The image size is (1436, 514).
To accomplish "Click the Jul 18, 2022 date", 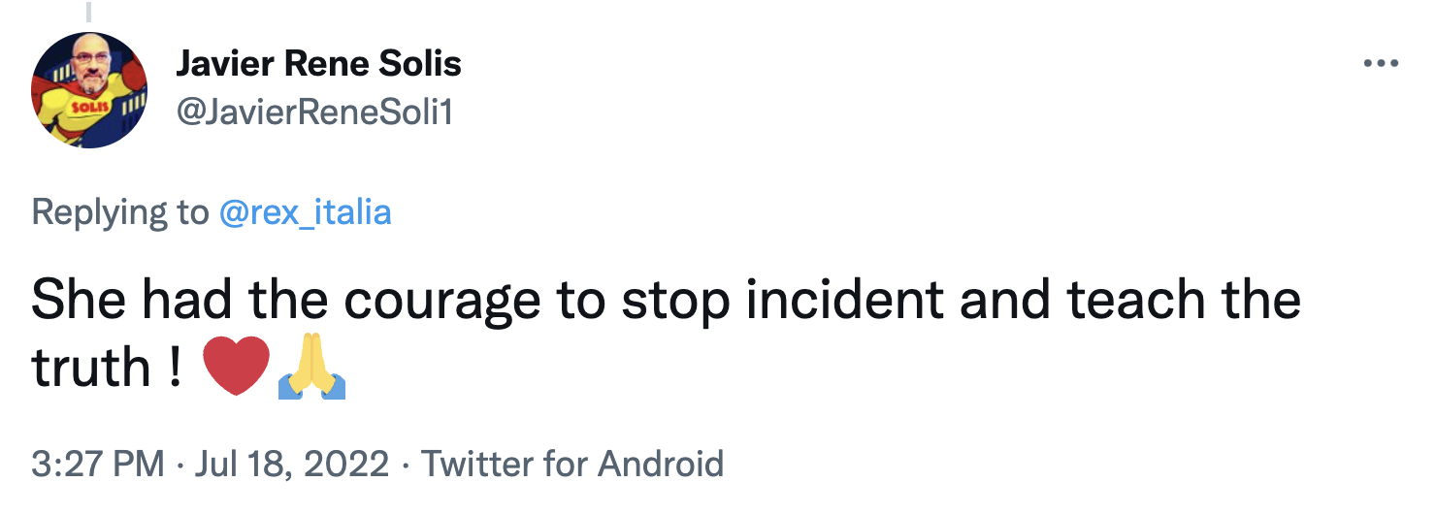I will click(x=291, y=464).
